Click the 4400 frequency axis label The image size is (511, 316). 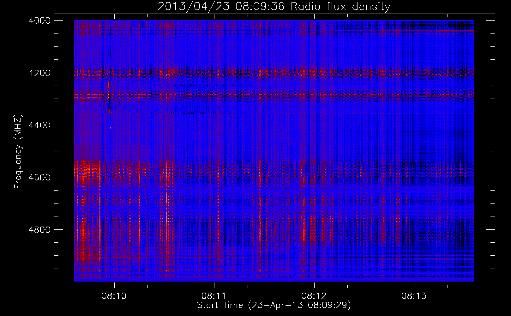point(39,125)
